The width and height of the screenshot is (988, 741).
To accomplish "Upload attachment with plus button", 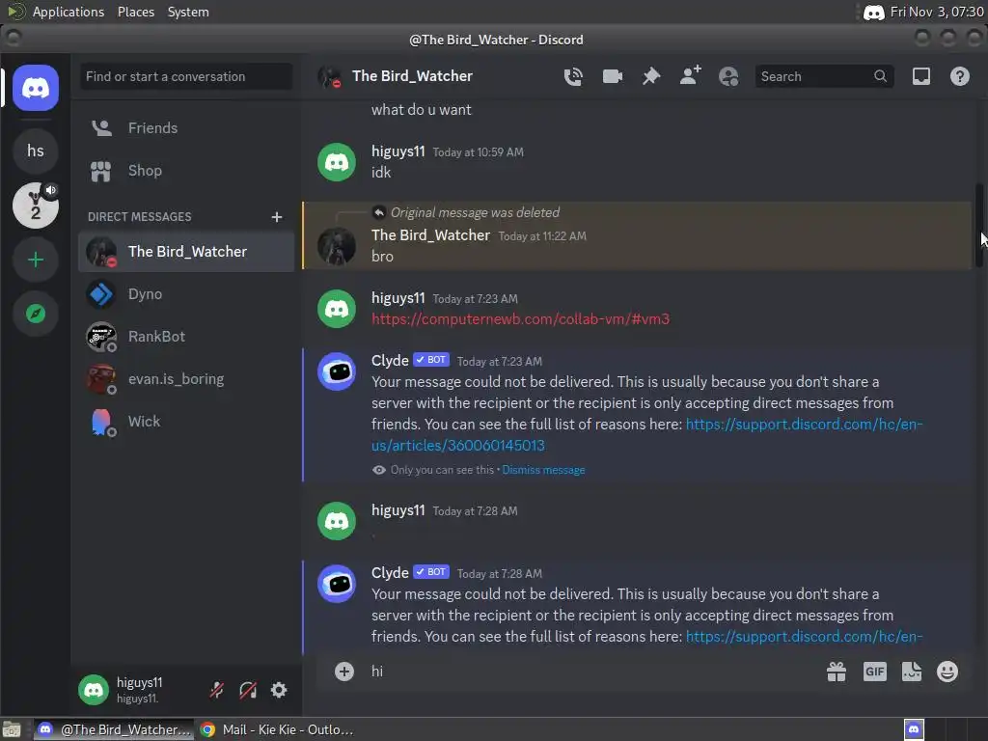I will tap(344, 672).
